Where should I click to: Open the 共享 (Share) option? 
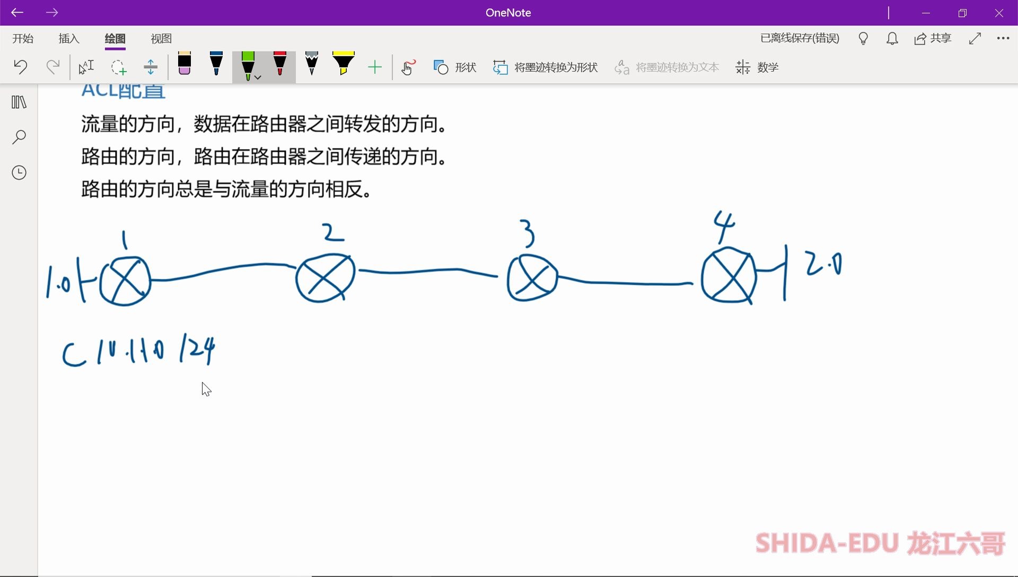[x=933, y=38]
